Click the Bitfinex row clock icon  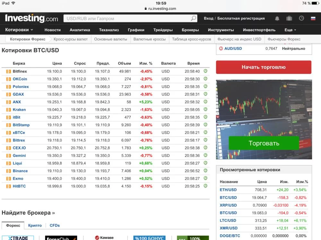[x=205, y=71]
